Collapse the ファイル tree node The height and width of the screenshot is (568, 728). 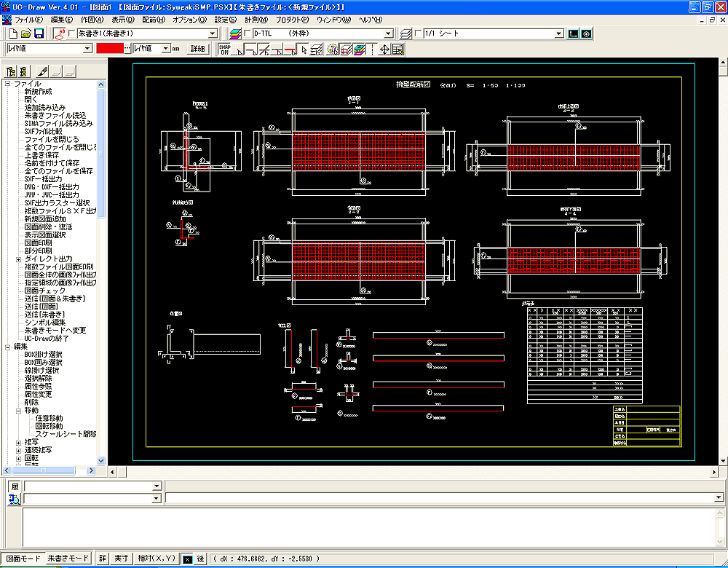(7, 84)
